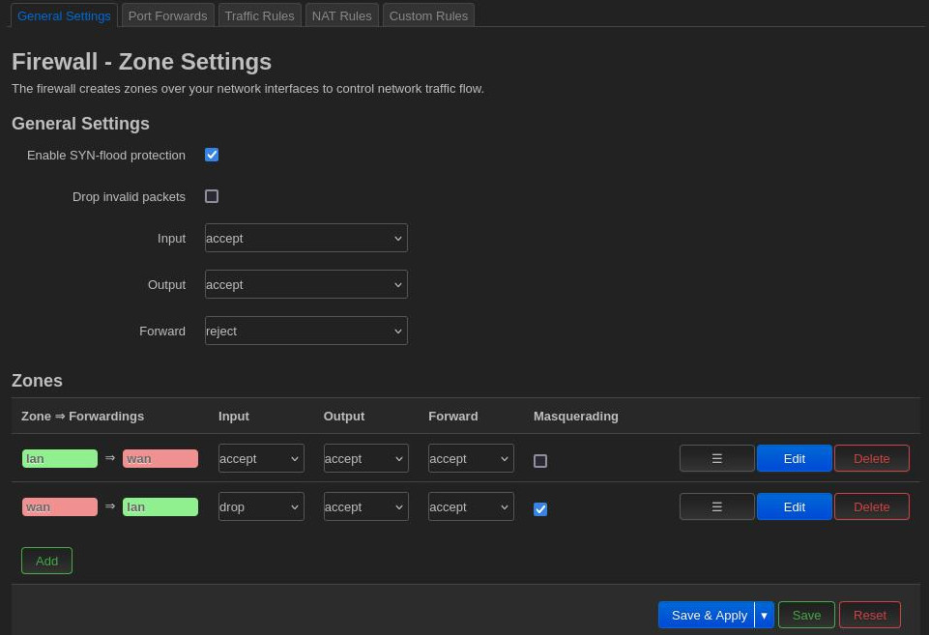The height and width of the screenshot is (635, 929).
Task: Open the wan zone's Input dropdown set to drop
Action: coord(261,506)
